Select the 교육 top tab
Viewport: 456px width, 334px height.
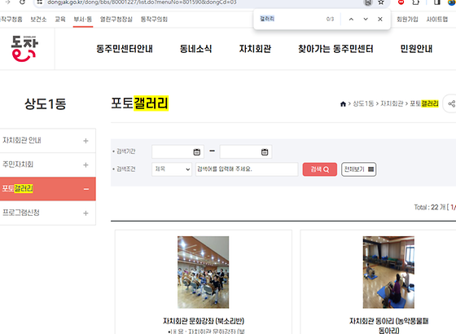tap(60, 20)
